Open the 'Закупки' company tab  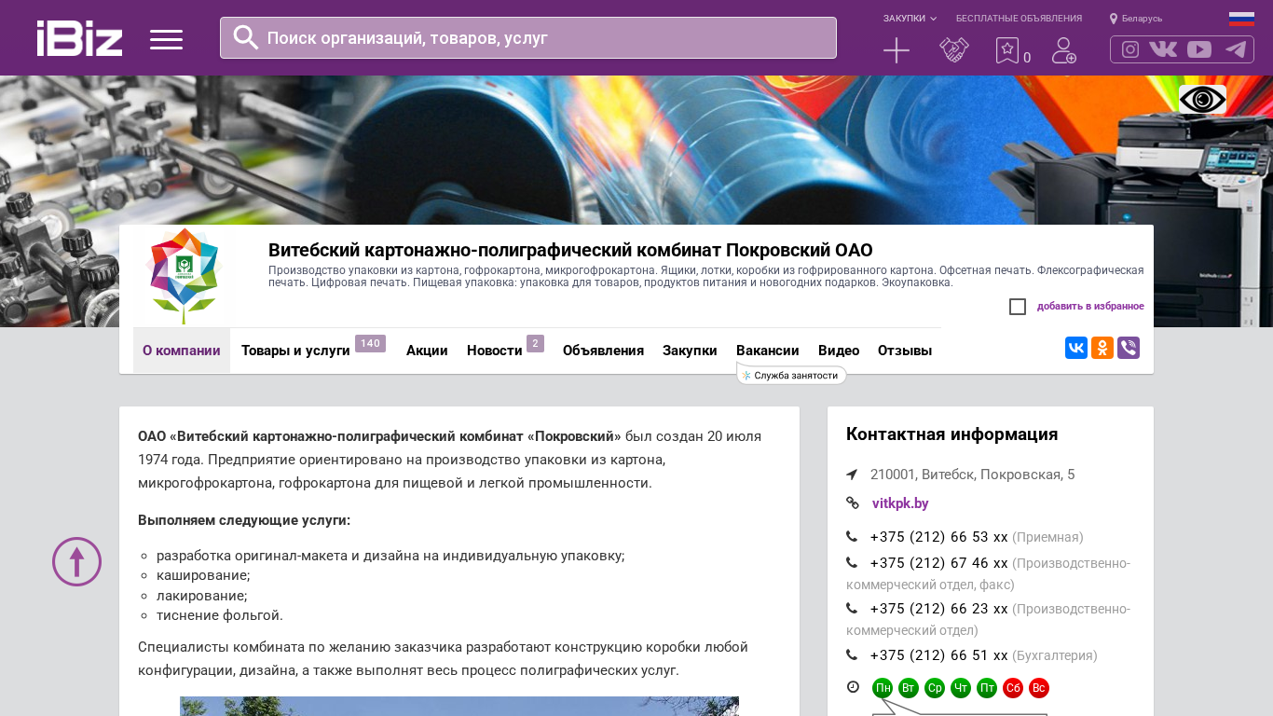[x=690, y=351]
